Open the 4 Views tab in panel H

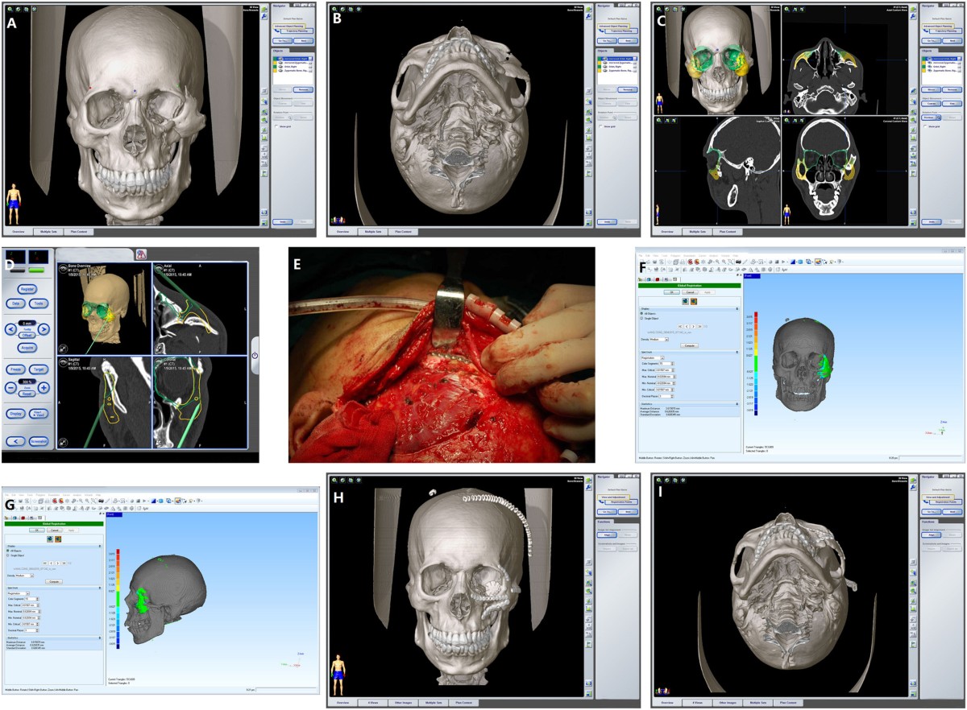(373, 703)
